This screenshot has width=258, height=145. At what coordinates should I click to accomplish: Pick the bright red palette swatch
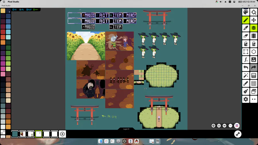point(3,32)
